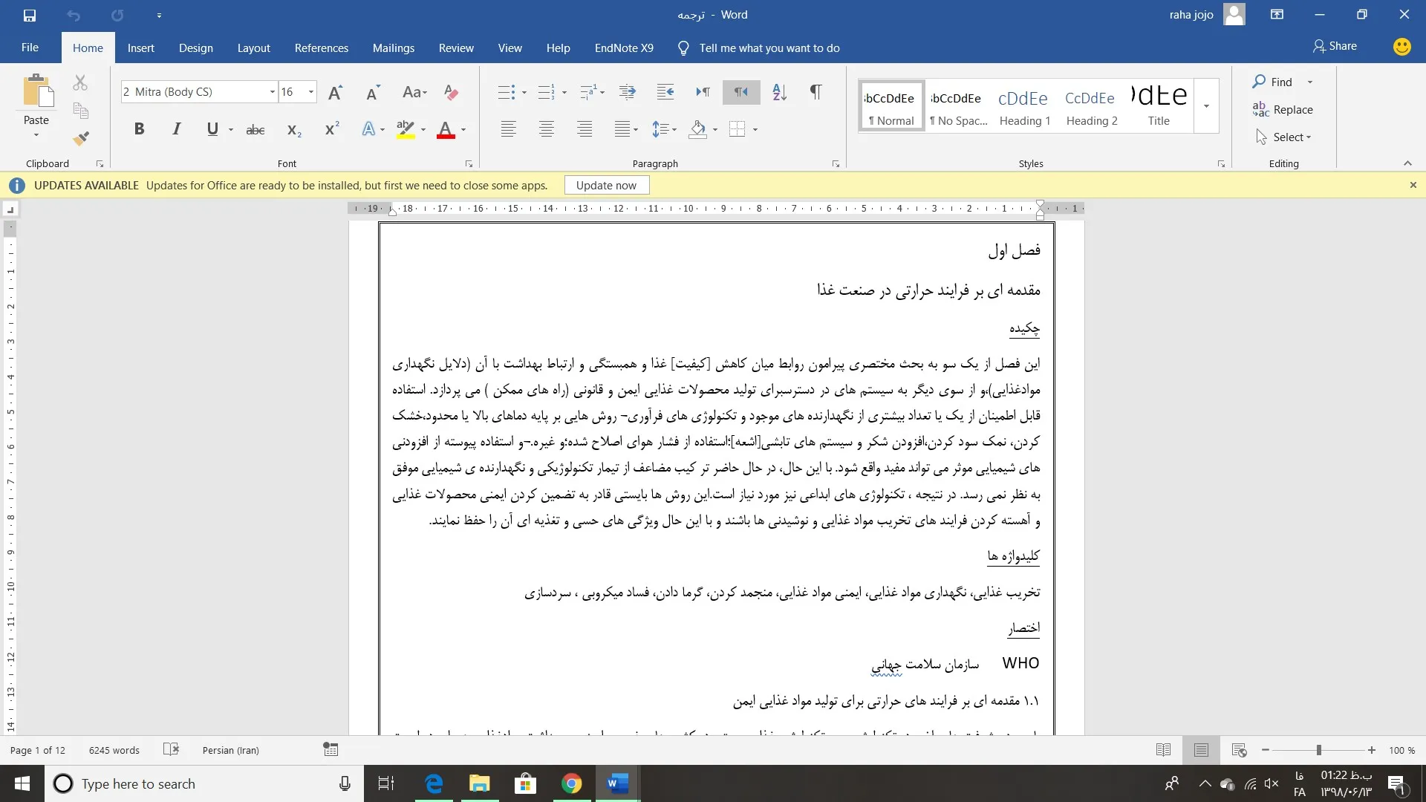Click the yellow text highlight color
The image size is (1426, 802).
406,130
